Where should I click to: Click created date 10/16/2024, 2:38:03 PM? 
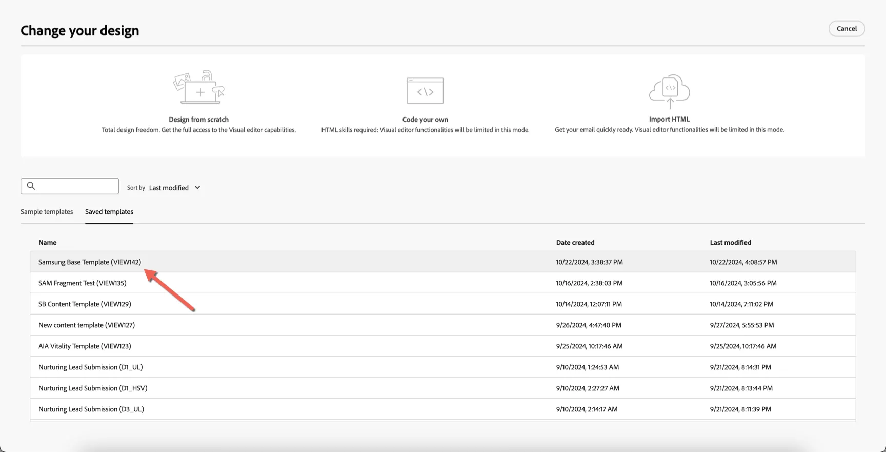pos(589,283)
